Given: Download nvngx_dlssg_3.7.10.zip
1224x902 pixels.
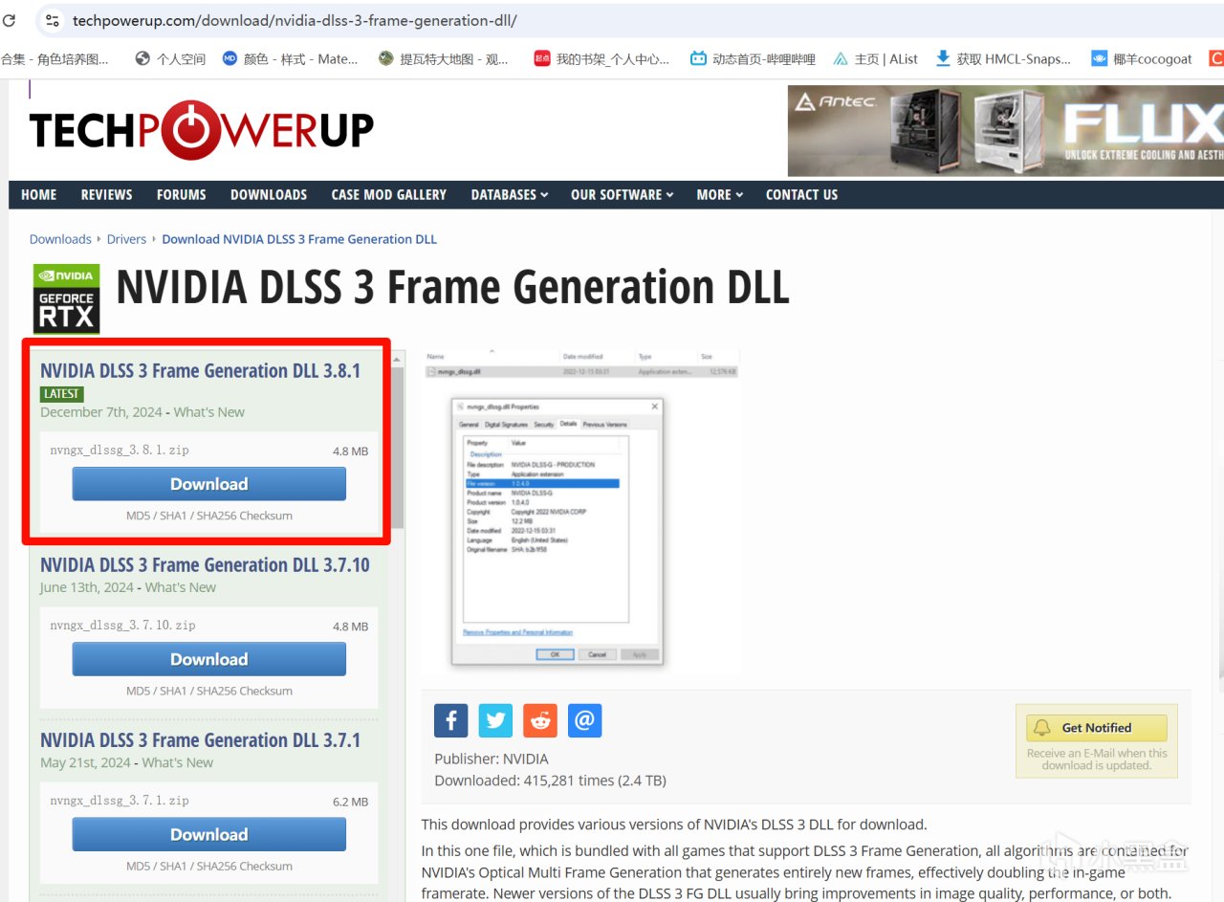Looking at the screenshot, I should 209,659.
